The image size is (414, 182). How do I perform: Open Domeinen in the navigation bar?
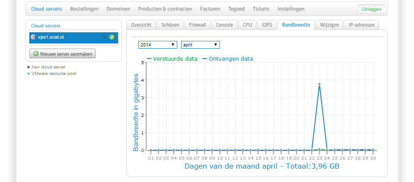coord(119,9)
